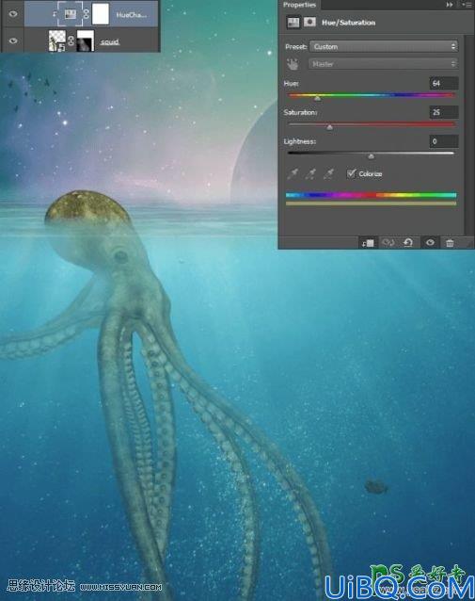Hide the squid layer

pos(13,41)
